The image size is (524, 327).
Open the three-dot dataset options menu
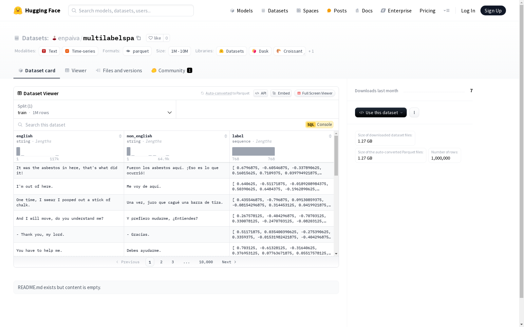click(414, 112)
